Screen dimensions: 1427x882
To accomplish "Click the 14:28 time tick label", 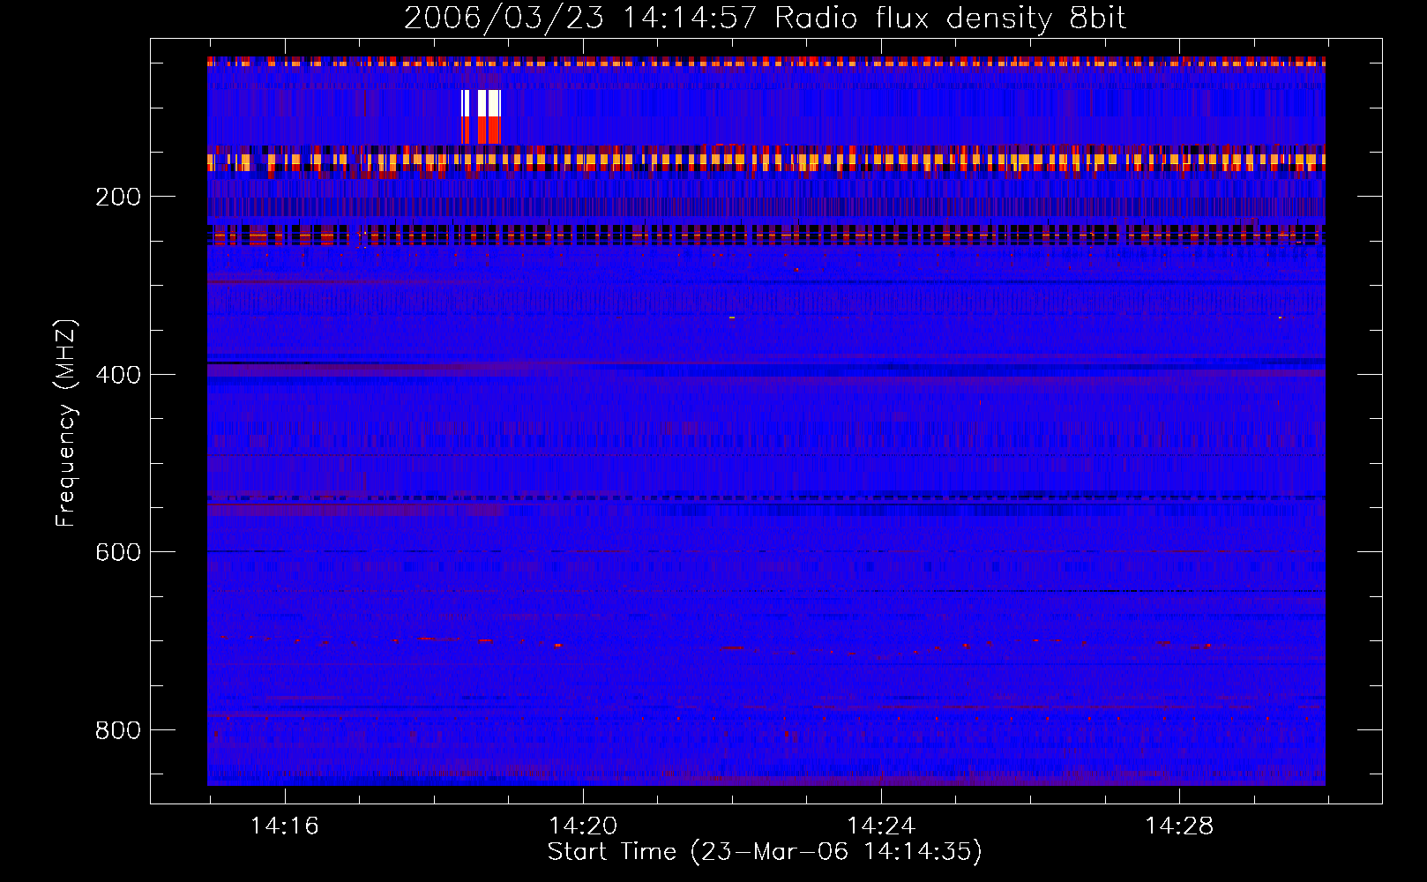I will coord(1179,826).
